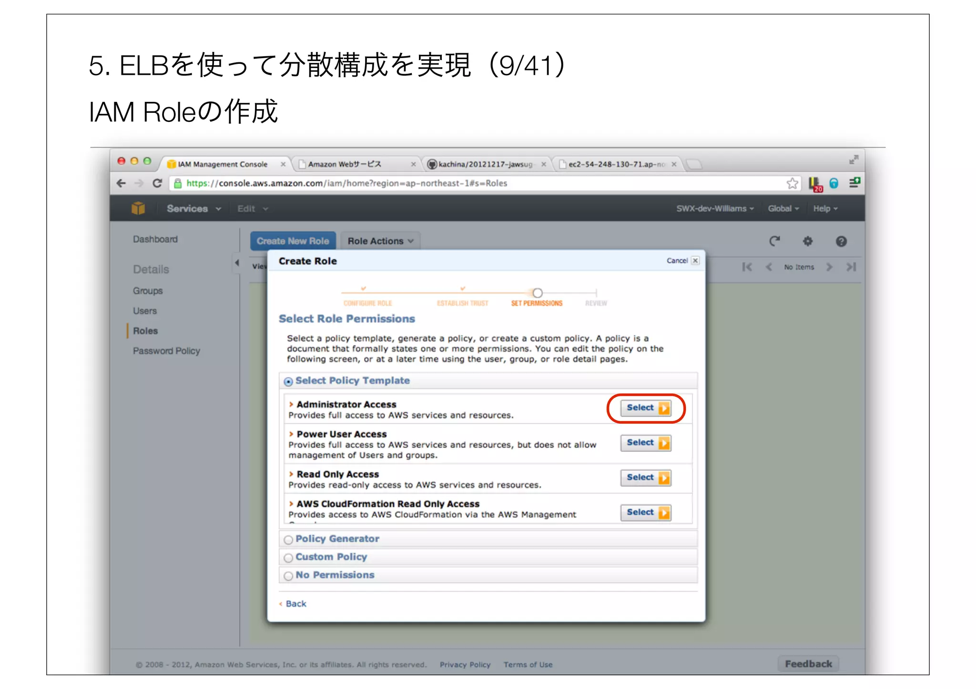Open the help question mark icon
Viewport: 976px width, 689px height.
(841, 241)
